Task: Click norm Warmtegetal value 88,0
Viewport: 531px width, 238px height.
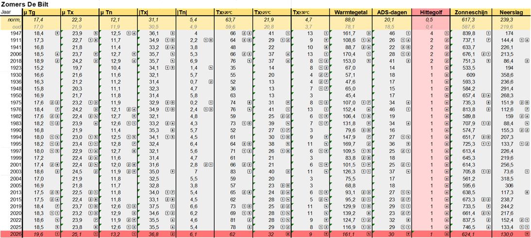Action: tap(351, 19)
